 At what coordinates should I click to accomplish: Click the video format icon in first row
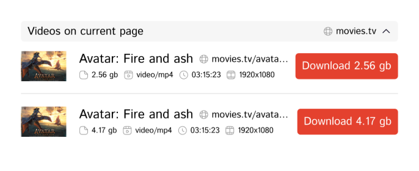point(128,75)
